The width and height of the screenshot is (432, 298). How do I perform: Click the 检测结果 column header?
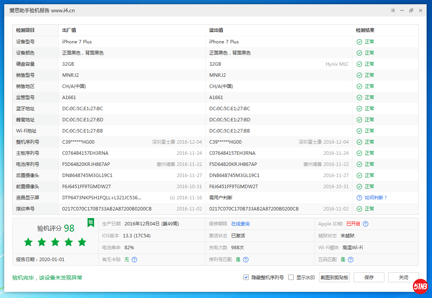tap(365, 30)
